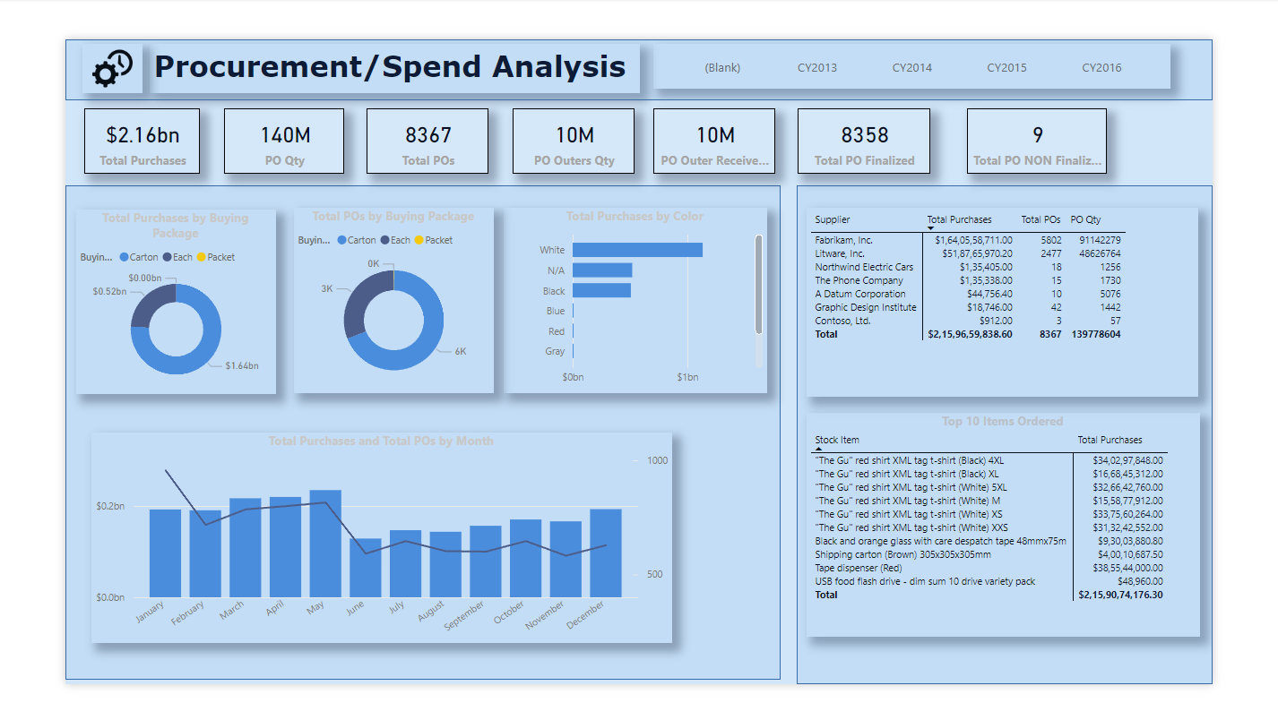Click the gear-clock icon beside the dashboard title
Image resolution: width=1278 pixels, height=720 pixels.
pos(113,68)
